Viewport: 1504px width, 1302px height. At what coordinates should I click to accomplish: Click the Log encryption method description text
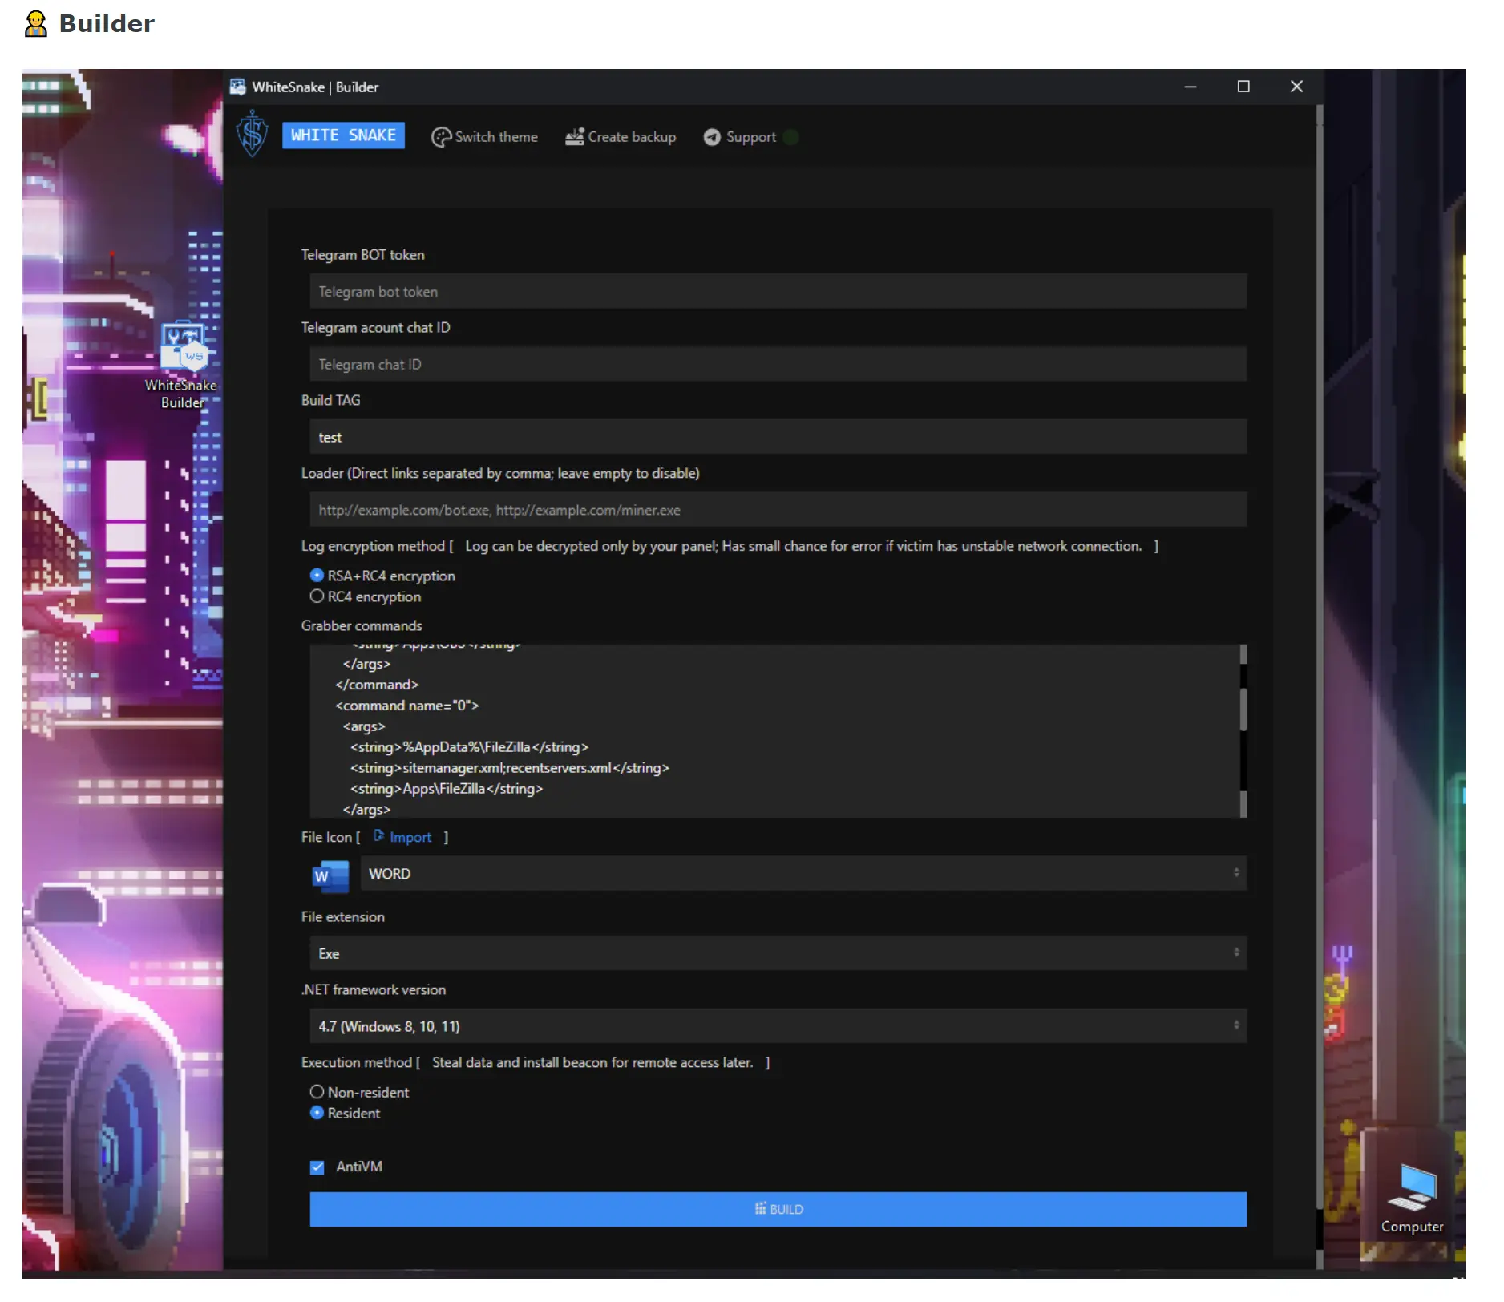(x=803, y=546)
